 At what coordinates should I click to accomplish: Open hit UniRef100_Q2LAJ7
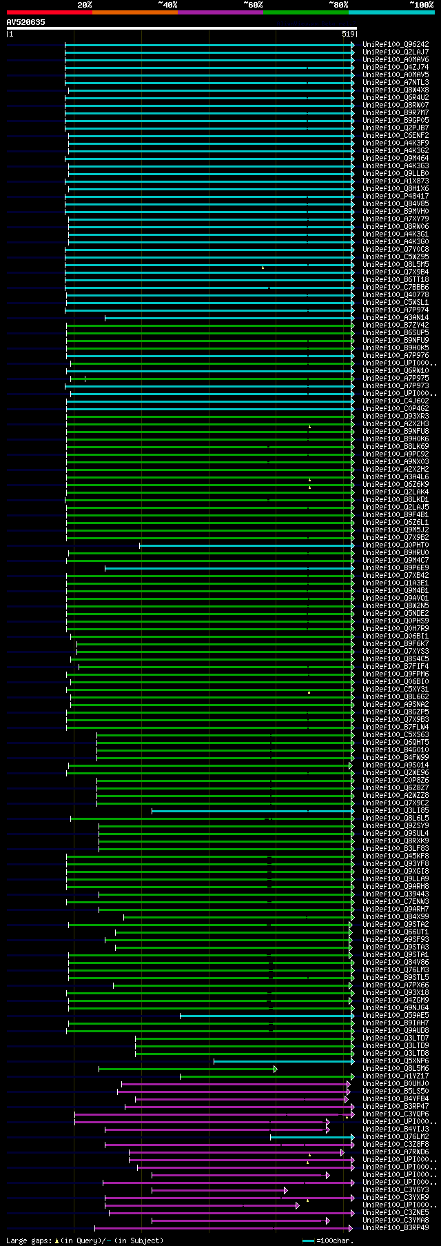[396, 52]
